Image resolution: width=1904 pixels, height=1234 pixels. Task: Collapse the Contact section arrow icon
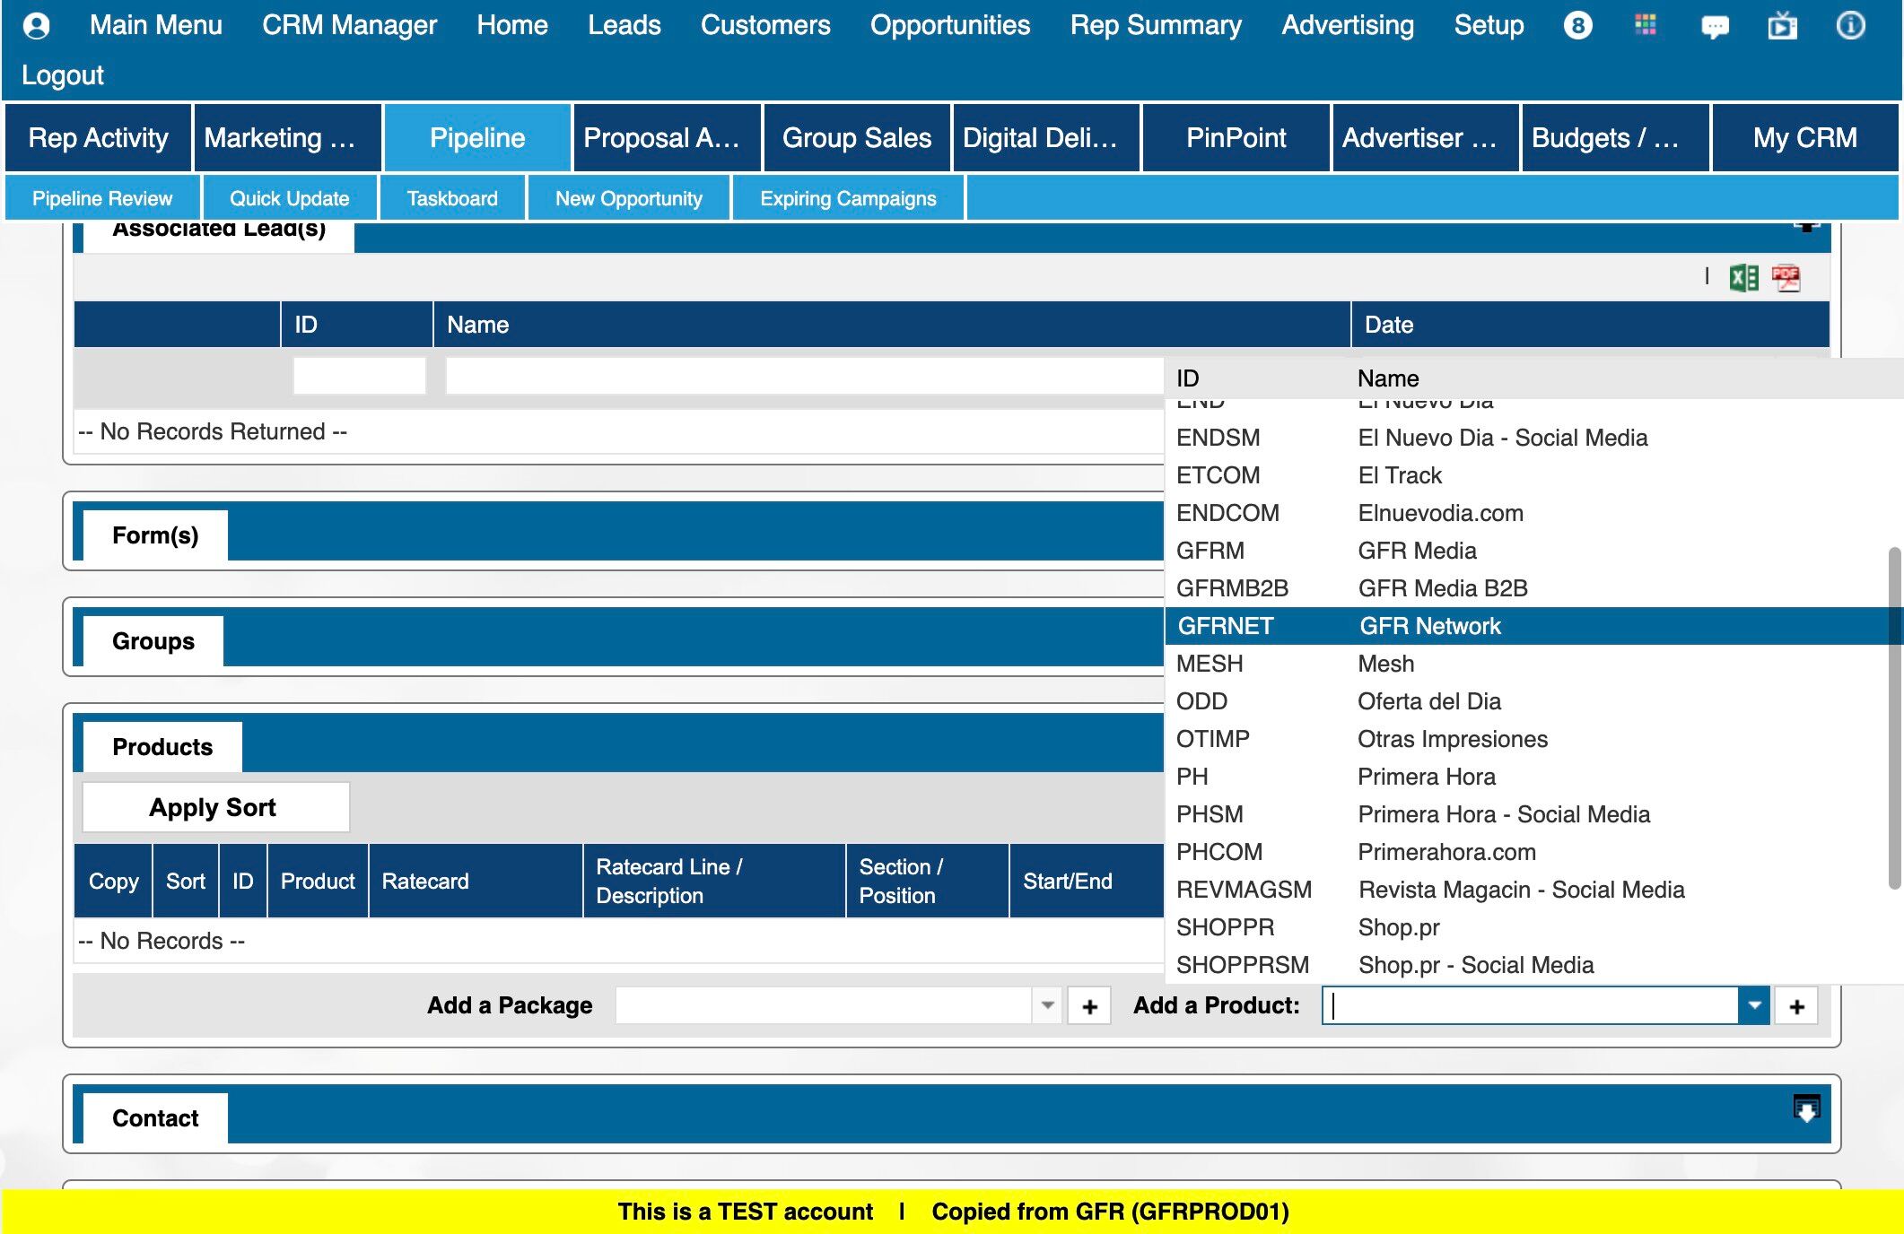pos(1806,1109)
